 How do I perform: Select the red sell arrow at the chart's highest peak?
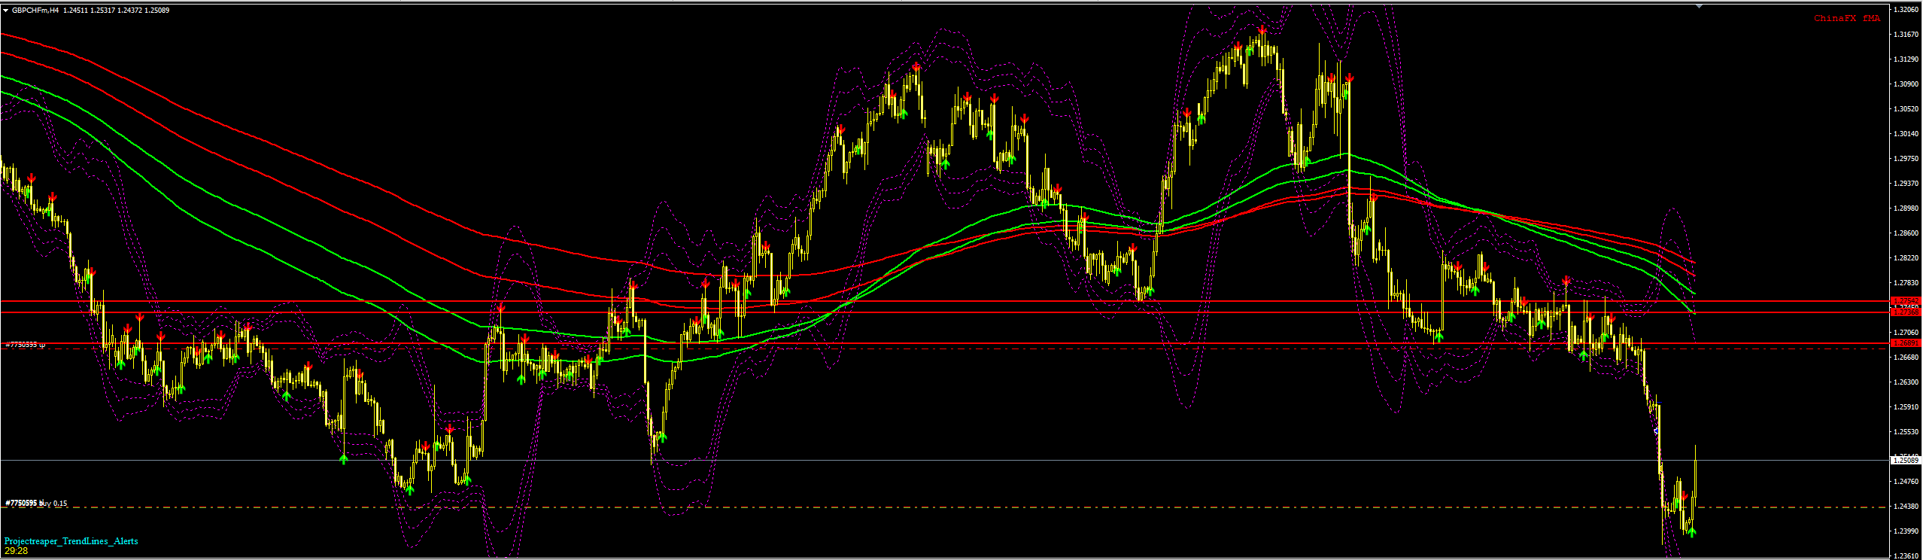coord(1262,31)
